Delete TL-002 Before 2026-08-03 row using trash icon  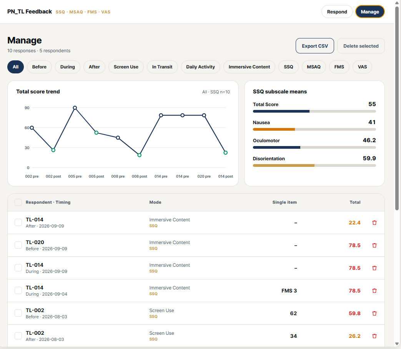(374, 314)
